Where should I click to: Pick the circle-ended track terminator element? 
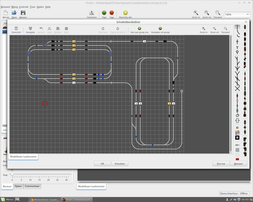click(x=237, y=52)
